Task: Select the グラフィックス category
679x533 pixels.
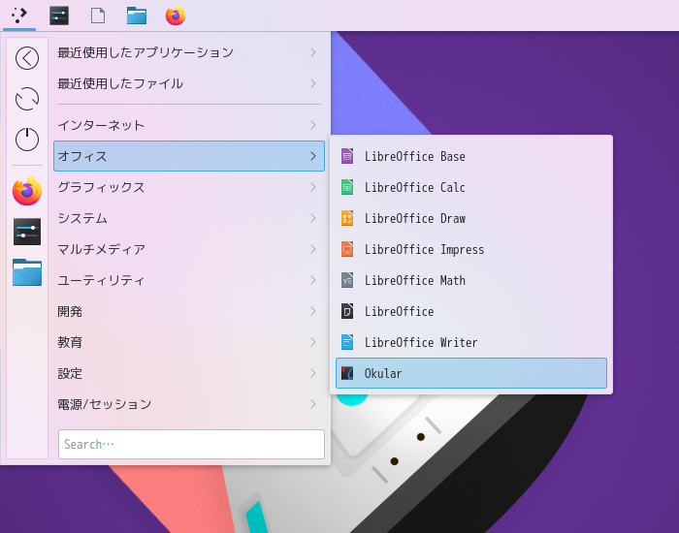Action: (x=189, y=187)
